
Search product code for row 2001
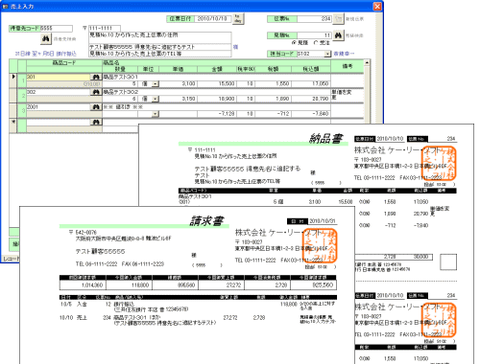click(x=96, y=107)
